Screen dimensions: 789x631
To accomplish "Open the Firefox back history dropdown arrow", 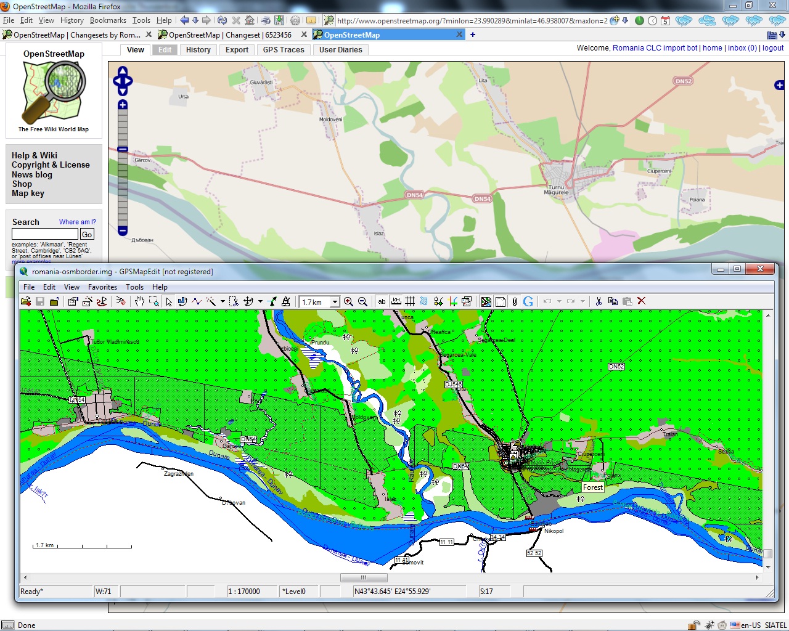I will (195, 20).
